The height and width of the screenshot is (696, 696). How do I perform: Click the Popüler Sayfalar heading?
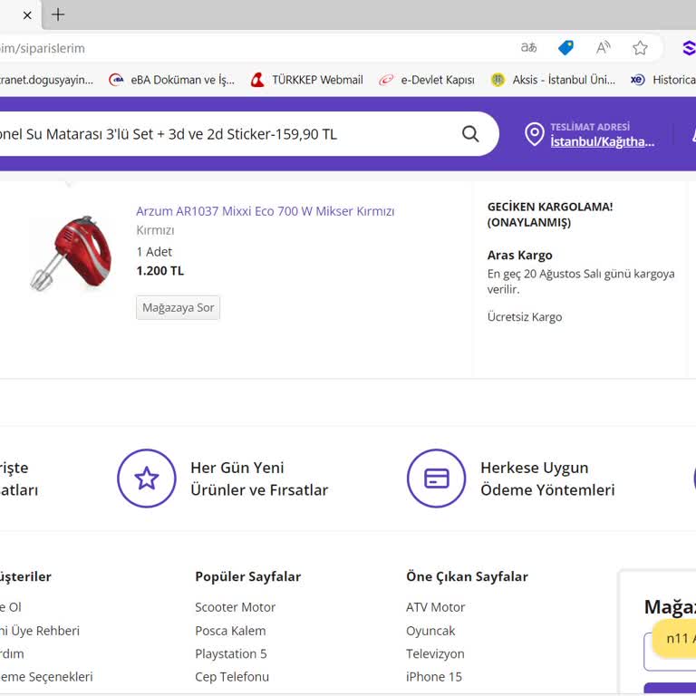(248, 576)
